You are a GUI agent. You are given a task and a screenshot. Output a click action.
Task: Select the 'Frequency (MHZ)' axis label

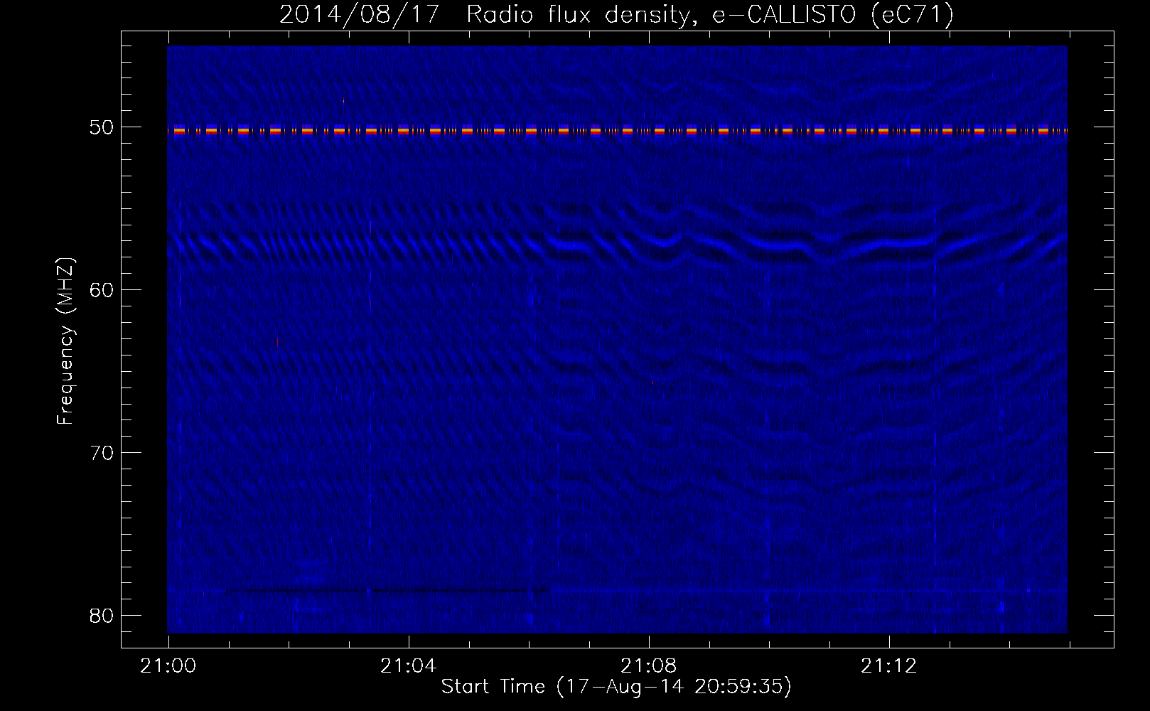coord(65,341)
